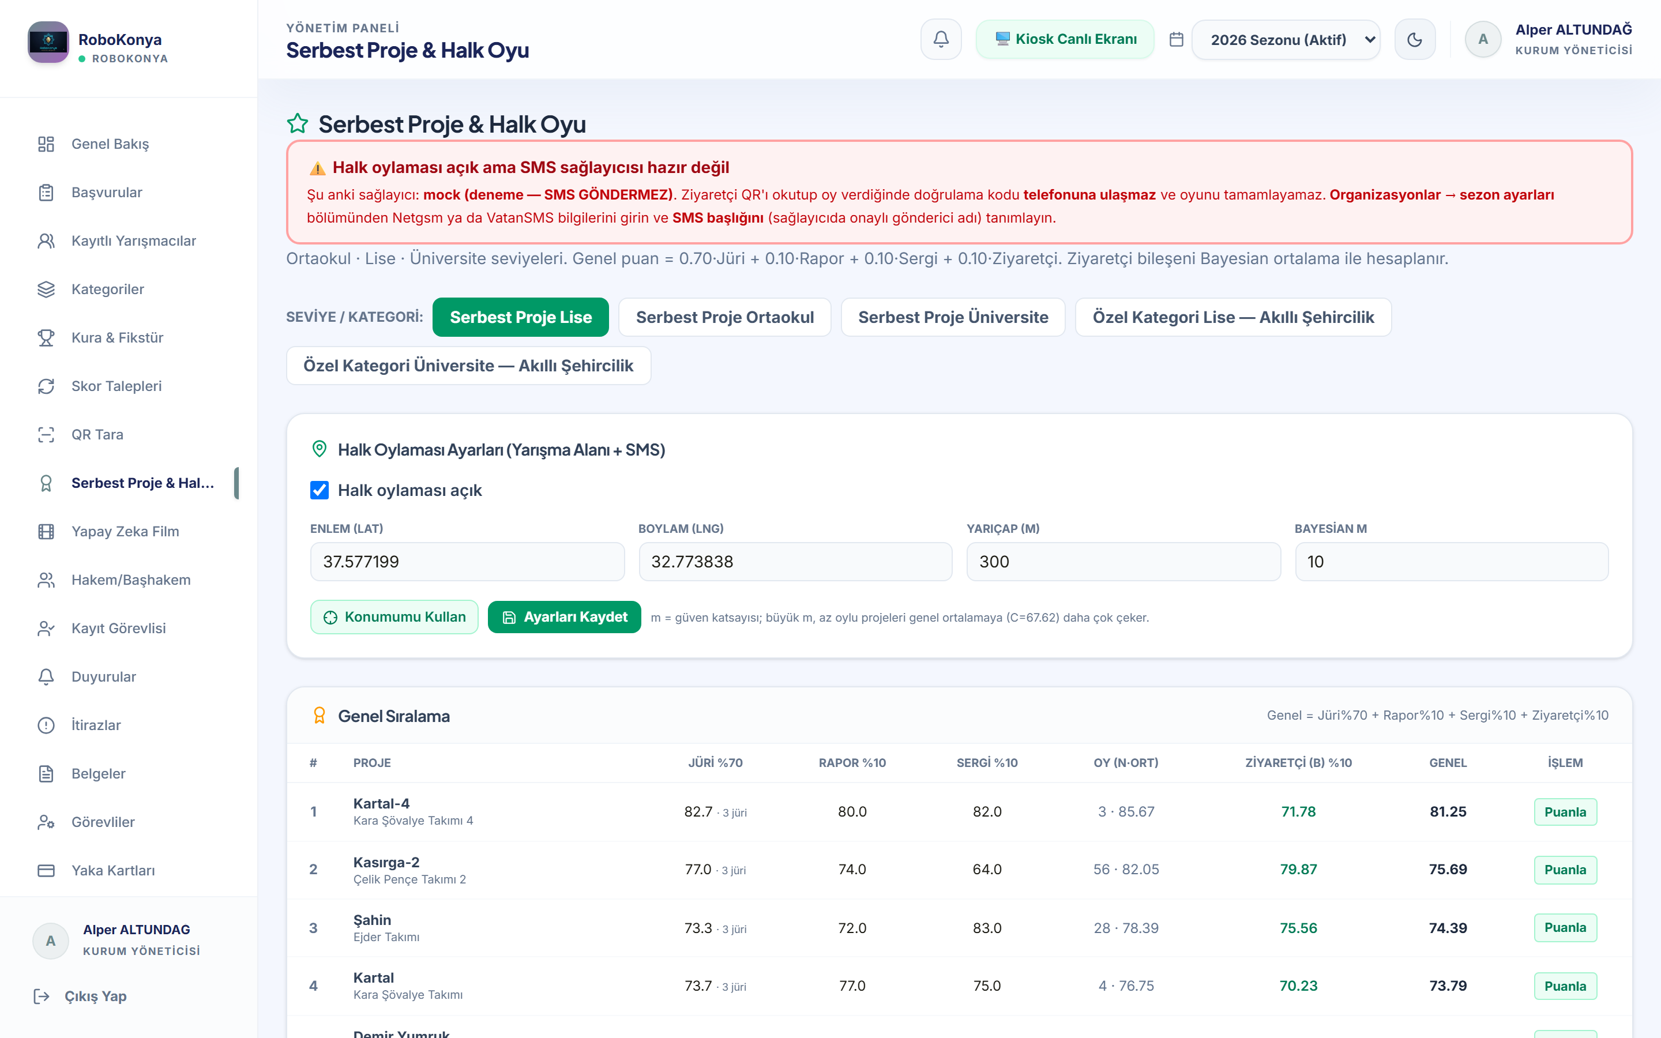This screenshot has height=1038, width=1661.
Task: Click the QR Tara scan icon
Action: (46, 435)
